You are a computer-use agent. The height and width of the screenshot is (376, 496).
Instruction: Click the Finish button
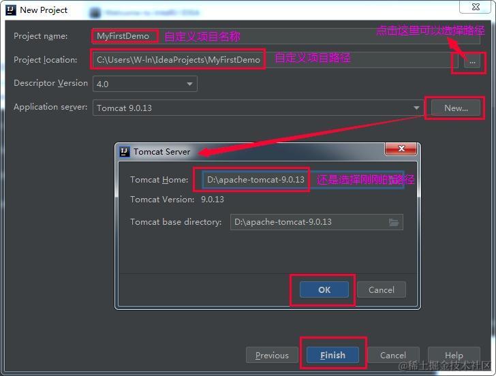pyautogui.click(x=332, y=355)
